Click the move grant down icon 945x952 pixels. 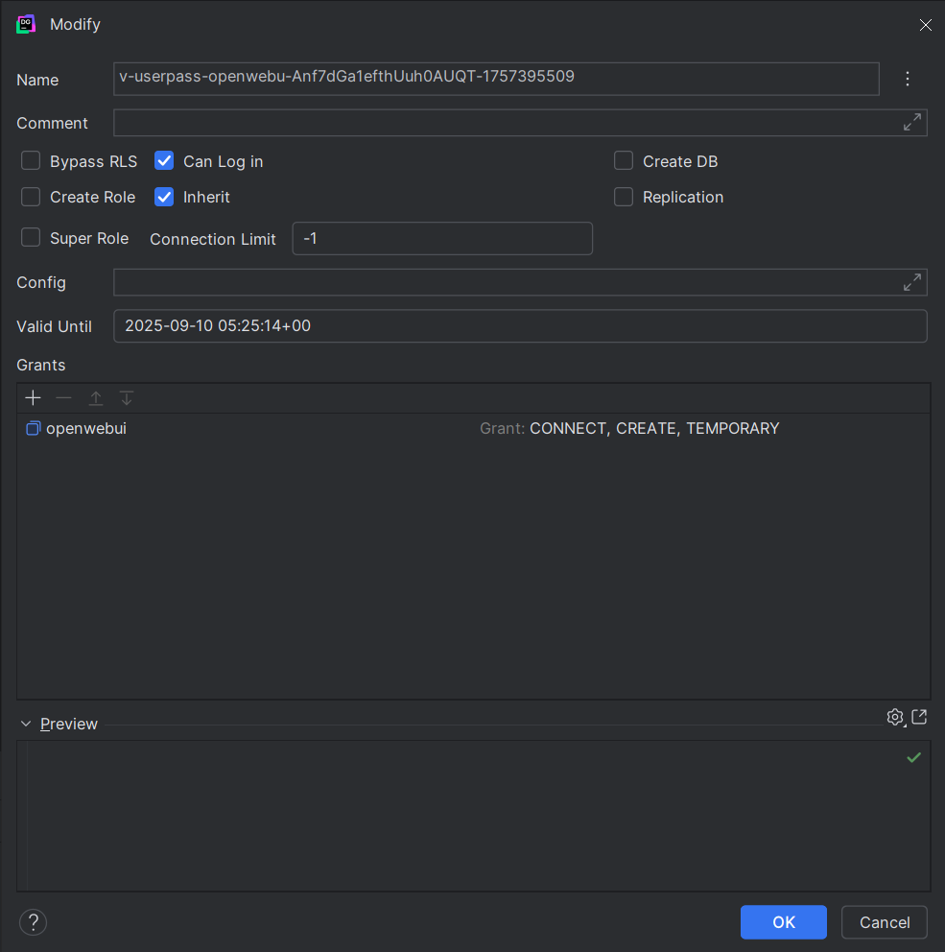[127, 398]
